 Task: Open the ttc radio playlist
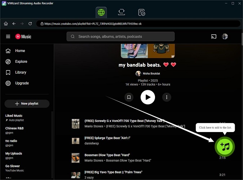pos(11,143)
